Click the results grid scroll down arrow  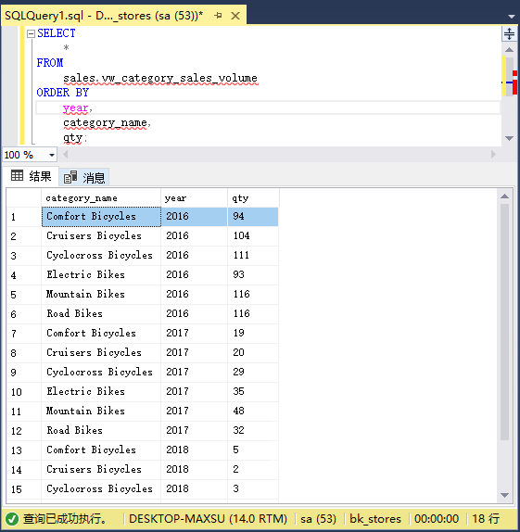tap(505, 495)
